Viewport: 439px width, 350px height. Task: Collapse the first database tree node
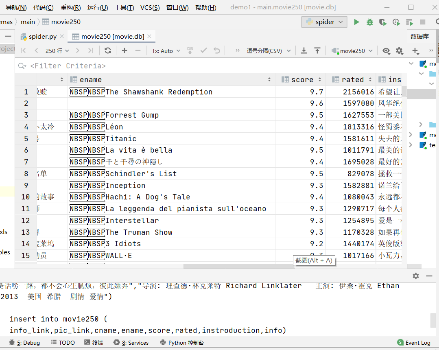click(x=411, y=63)
